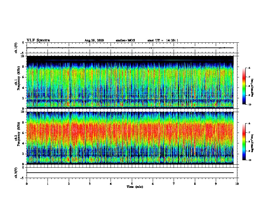
Task: Click the "-6" value on ch.1 colorbar
Action: pos(249,68)
